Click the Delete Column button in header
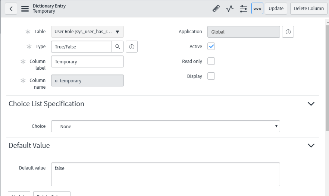 click(x=308, y=9)
